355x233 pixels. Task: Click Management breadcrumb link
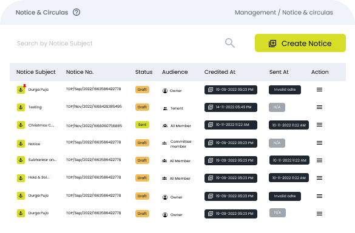coord(255,13)
